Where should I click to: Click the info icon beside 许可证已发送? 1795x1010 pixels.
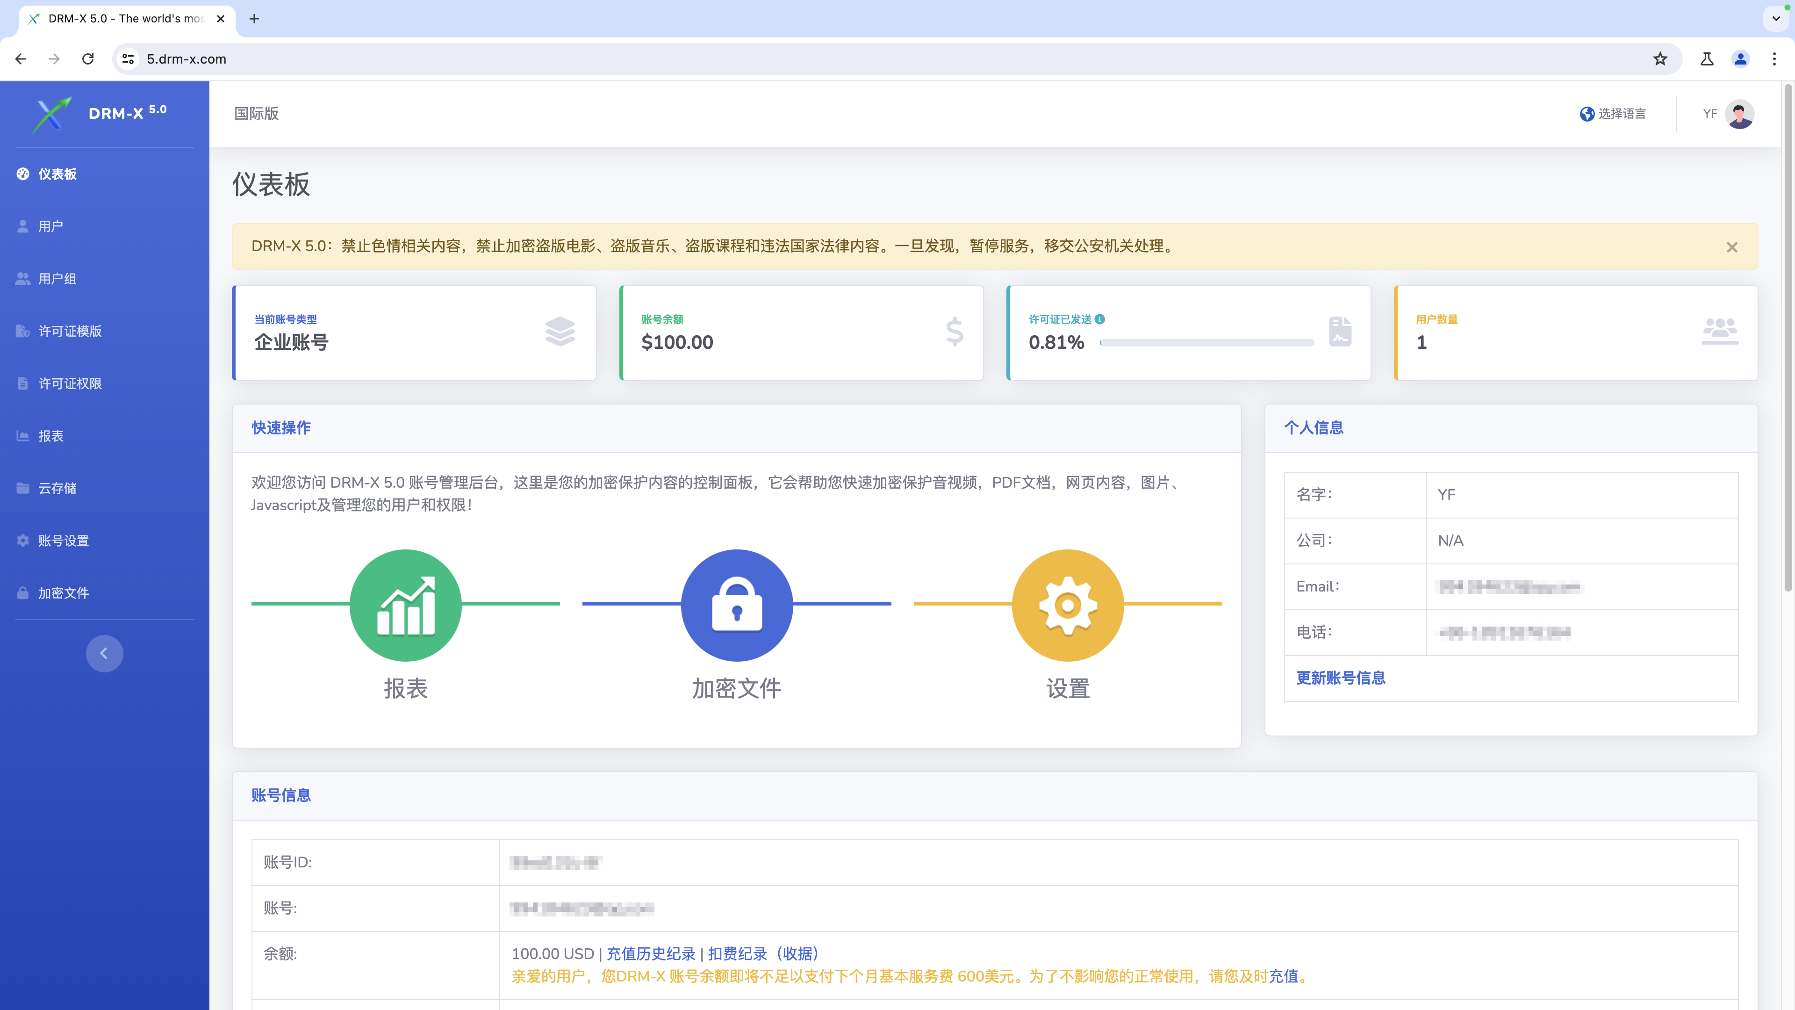(x=1099, y=319)
